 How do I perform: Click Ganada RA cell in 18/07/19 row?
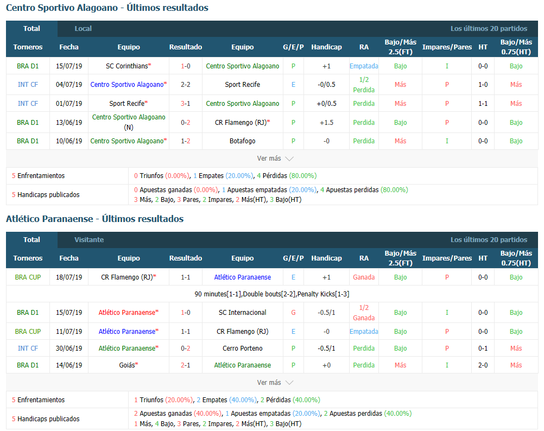pos(364,277)
